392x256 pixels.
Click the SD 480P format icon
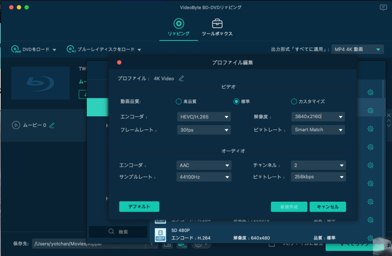pyautogui.click(x=160, y=235)
